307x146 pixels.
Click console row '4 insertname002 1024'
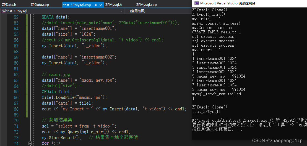point(214,72)
